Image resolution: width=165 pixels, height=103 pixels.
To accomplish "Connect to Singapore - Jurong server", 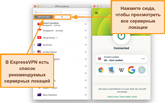I will click(x=62, y=31).
